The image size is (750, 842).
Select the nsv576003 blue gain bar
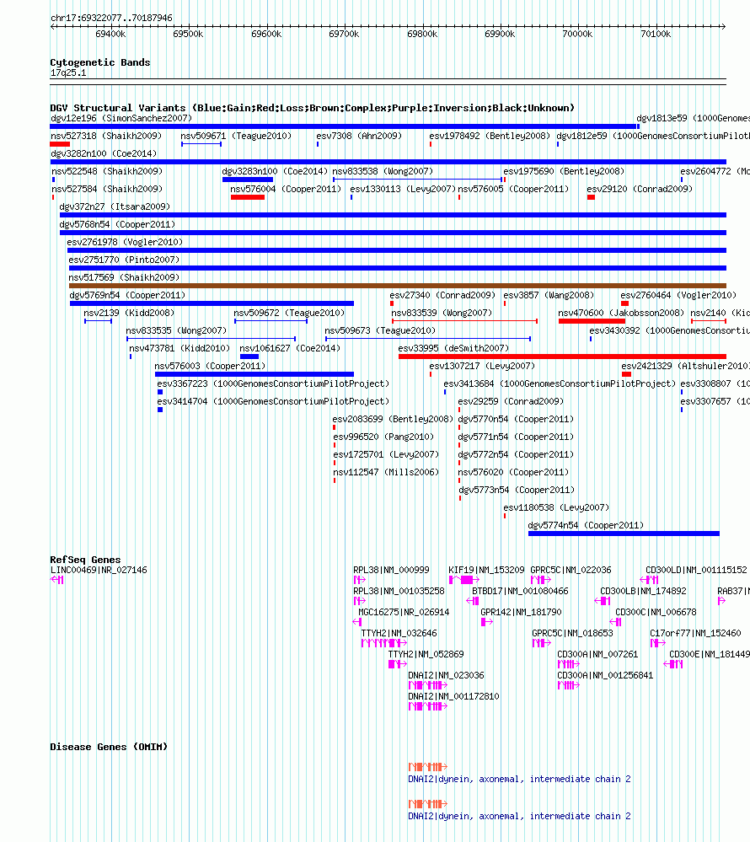[x=254, y=374]
